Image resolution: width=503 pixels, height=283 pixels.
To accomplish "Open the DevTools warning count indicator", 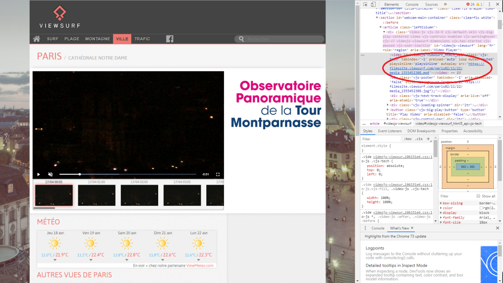I will 479,4.
